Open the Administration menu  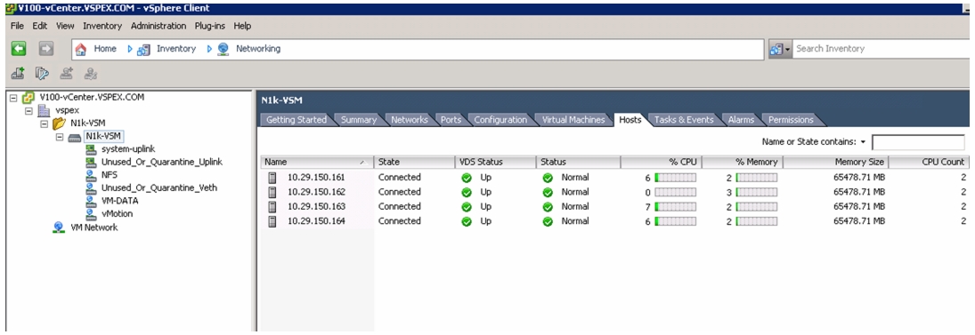[158, 26]
